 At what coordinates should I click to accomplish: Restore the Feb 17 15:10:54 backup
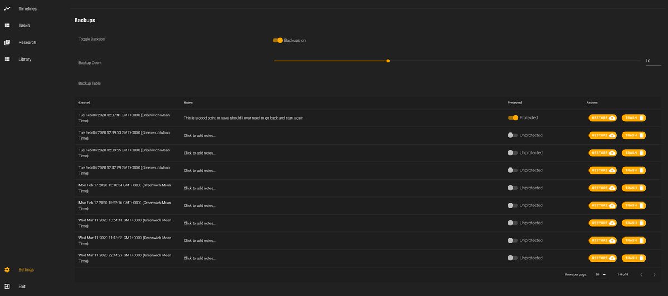603,188
